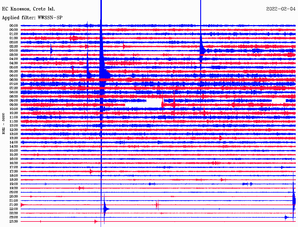298x227 pixels.
Task: Select the 14:00 time label
Action: pyautogui.click(x=14, y=142)
